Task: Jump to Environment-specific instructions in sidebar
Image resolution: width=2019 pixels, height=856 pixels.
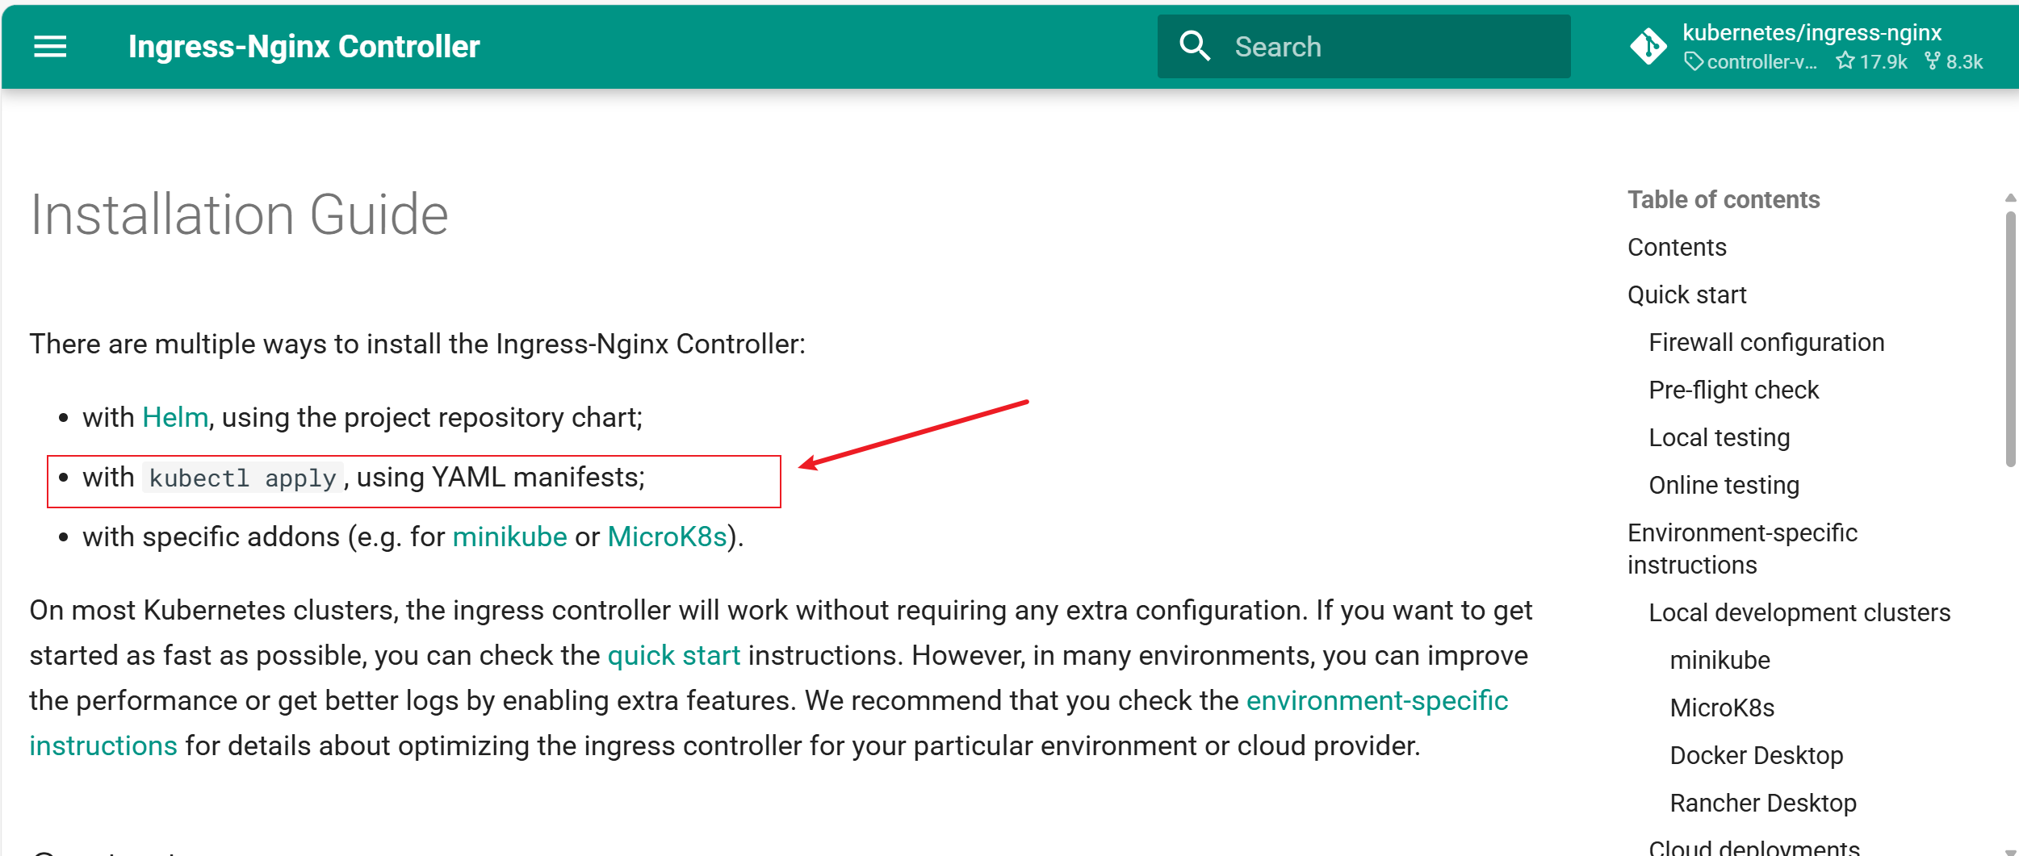Action: point(1742,549)
